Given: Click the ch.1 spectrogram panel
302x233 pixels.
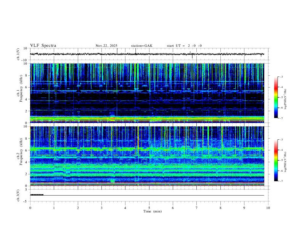Looking at the screenshot, I should pyautogui.click(x=147, y=93).
